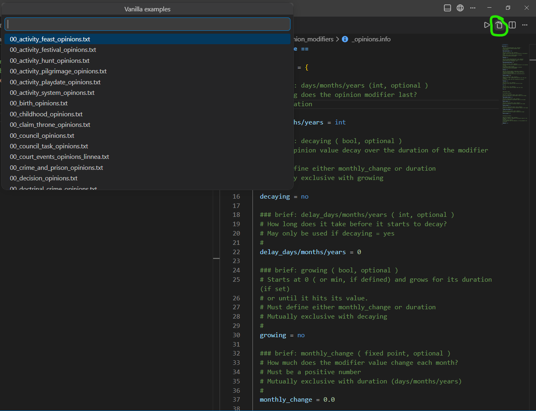The image size is (536, 411).
Task: Click the 'monthly_change = 0.0' line
Action: pos(297,400)
